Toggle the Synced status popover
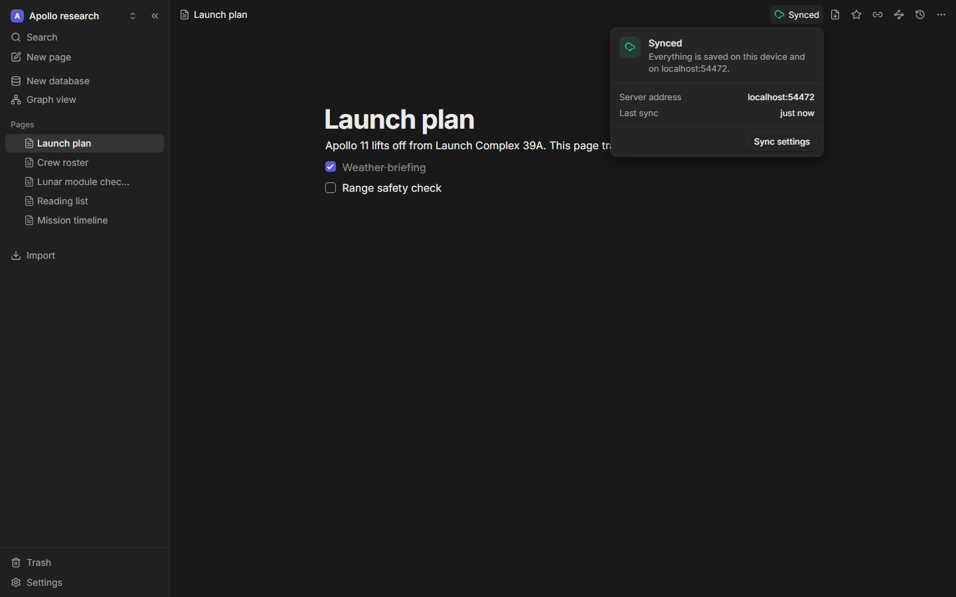The width and height of the screenshot is (956, 597). 797,15
